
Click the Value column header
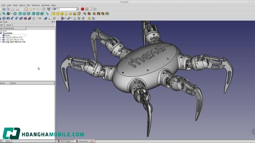14,83
